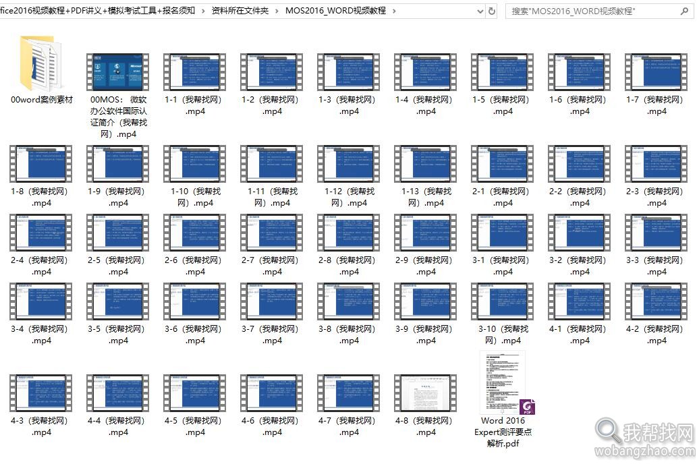
Task: Select the 3-8 mp4 video icon
Action: 349,301
